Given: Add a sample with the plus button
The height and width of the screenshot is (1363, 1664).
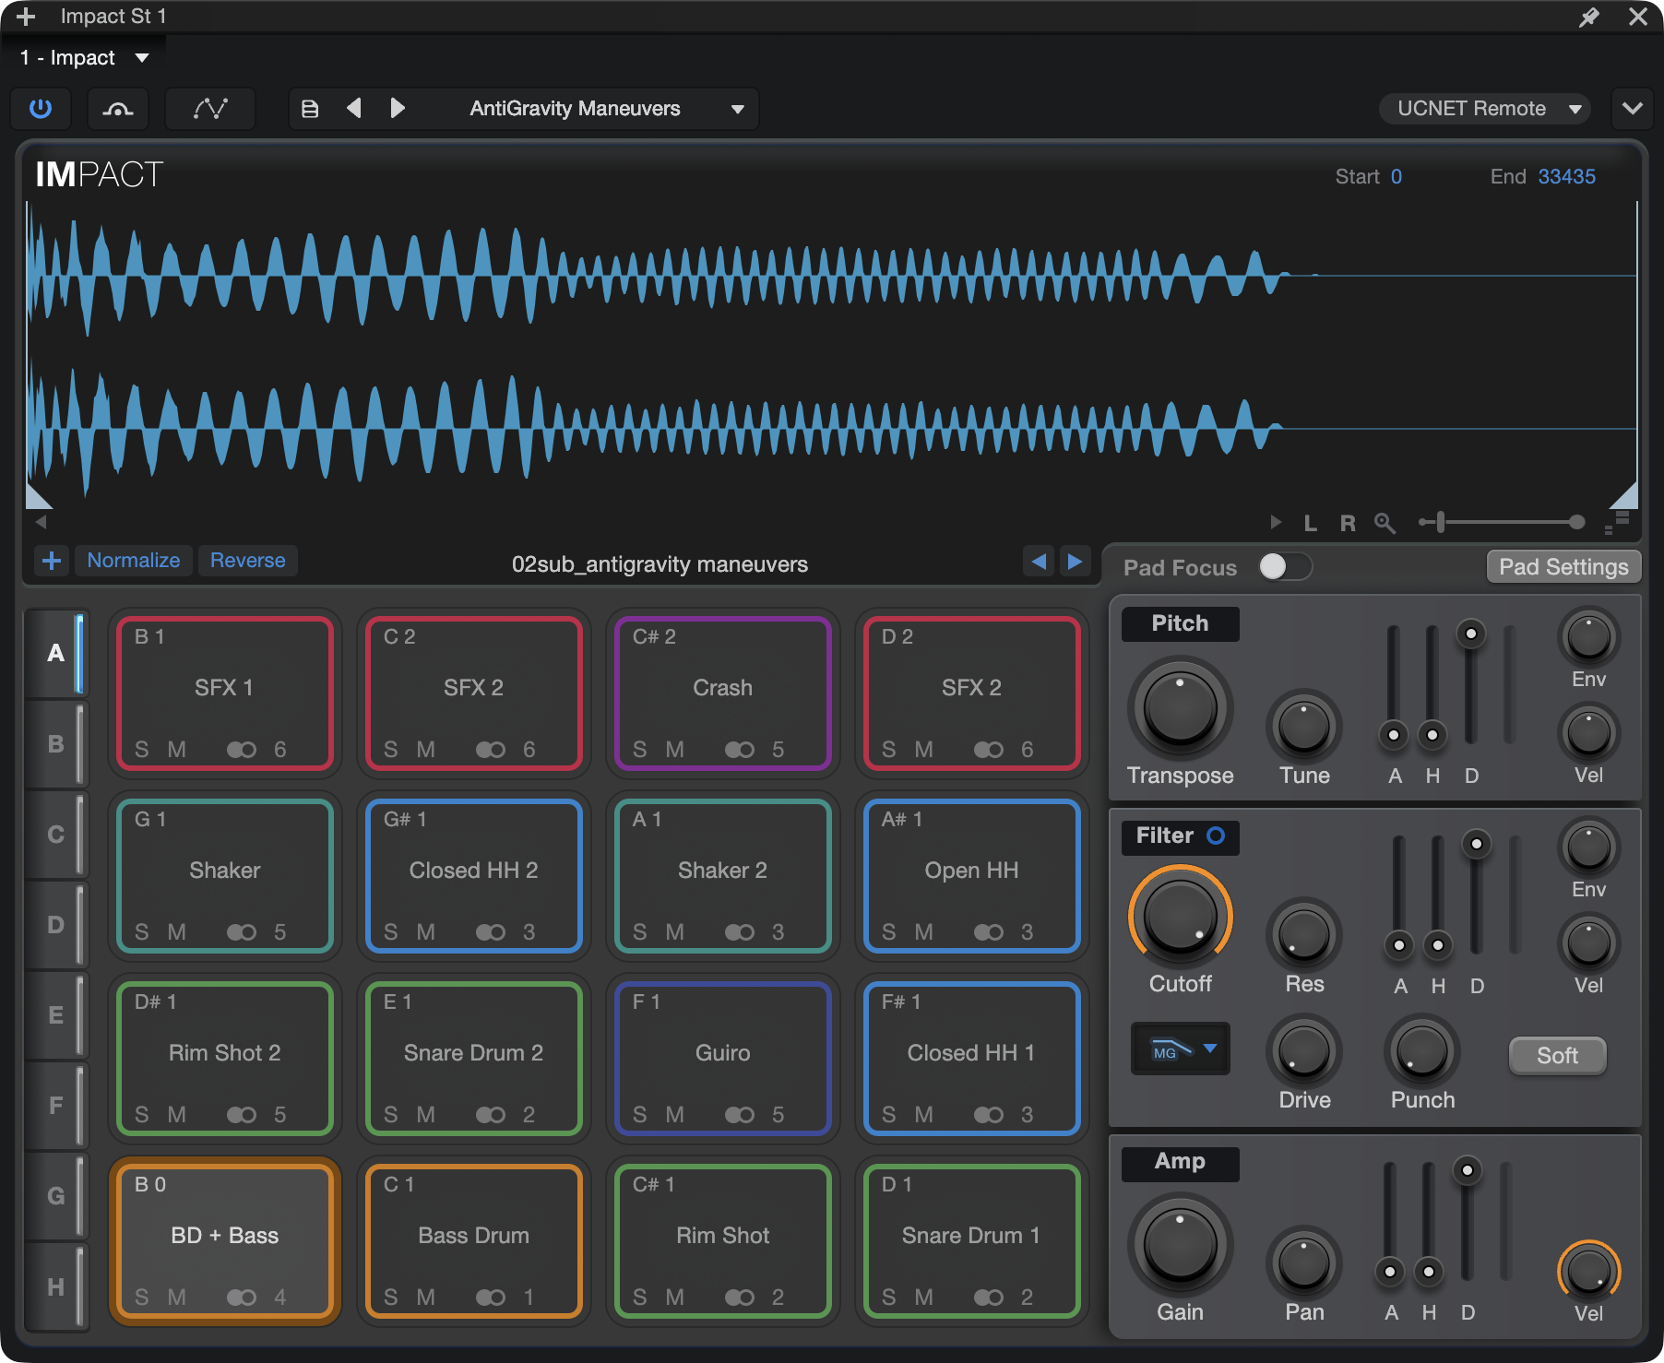Looking at the screenshot, I should [x=52, y=561].
